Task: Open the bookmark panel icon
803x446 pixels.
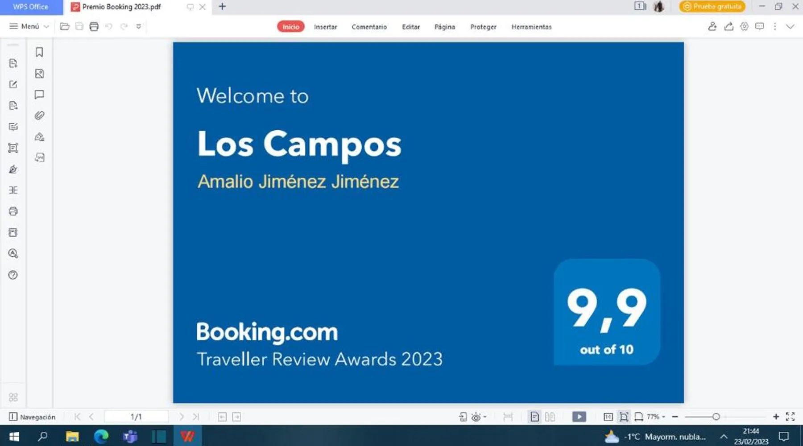Action: (x=39, y=52)
